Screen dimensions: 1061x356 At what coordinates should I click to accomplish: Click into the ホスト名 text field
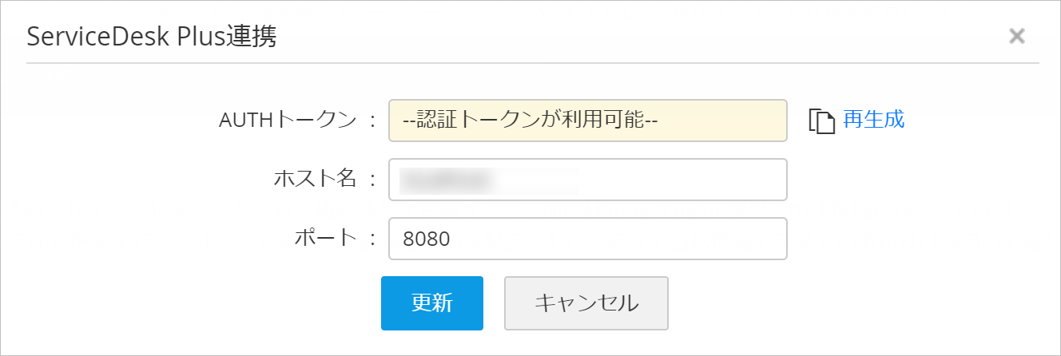point(587,180)
